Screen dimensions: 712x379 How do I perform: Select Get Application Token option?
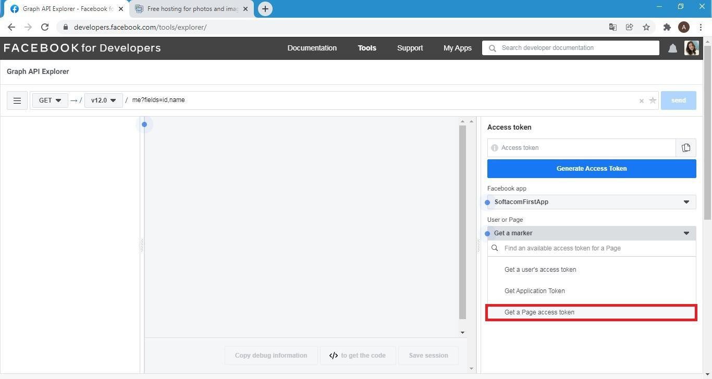click(592, 291)
